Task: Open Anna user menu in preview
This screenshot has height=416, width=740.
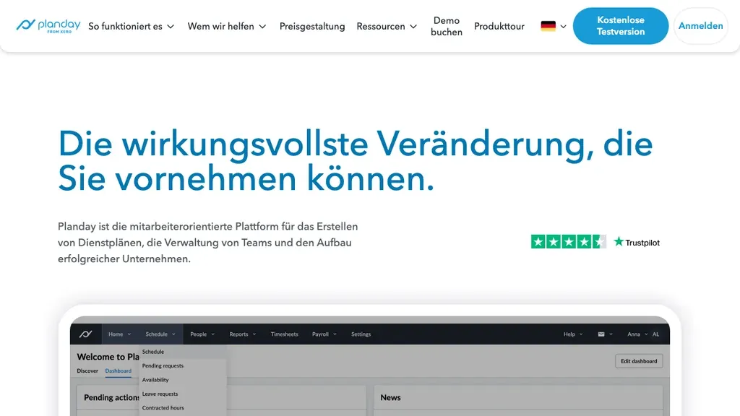Action: click(637, 334)
